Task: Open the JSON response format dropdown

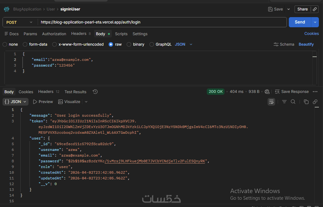Action: point(16,102)
